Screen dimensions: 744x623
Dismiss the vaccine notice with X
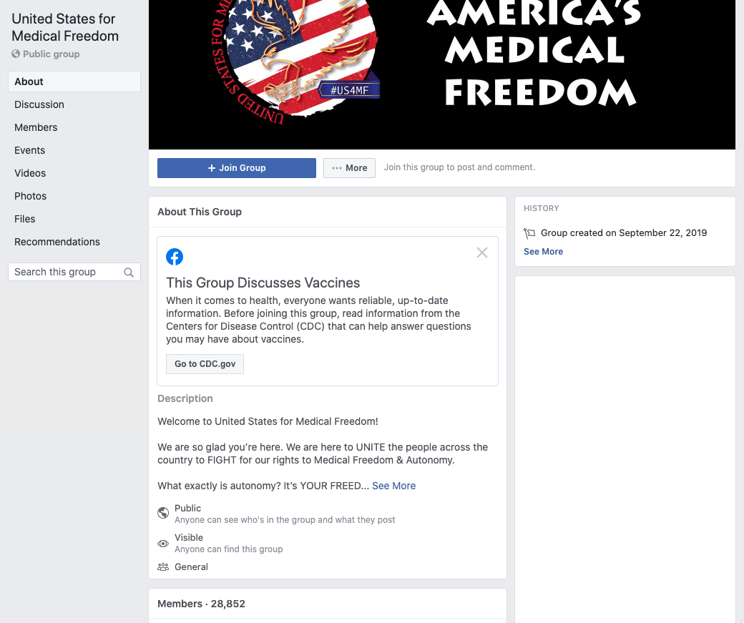point(481,252)
